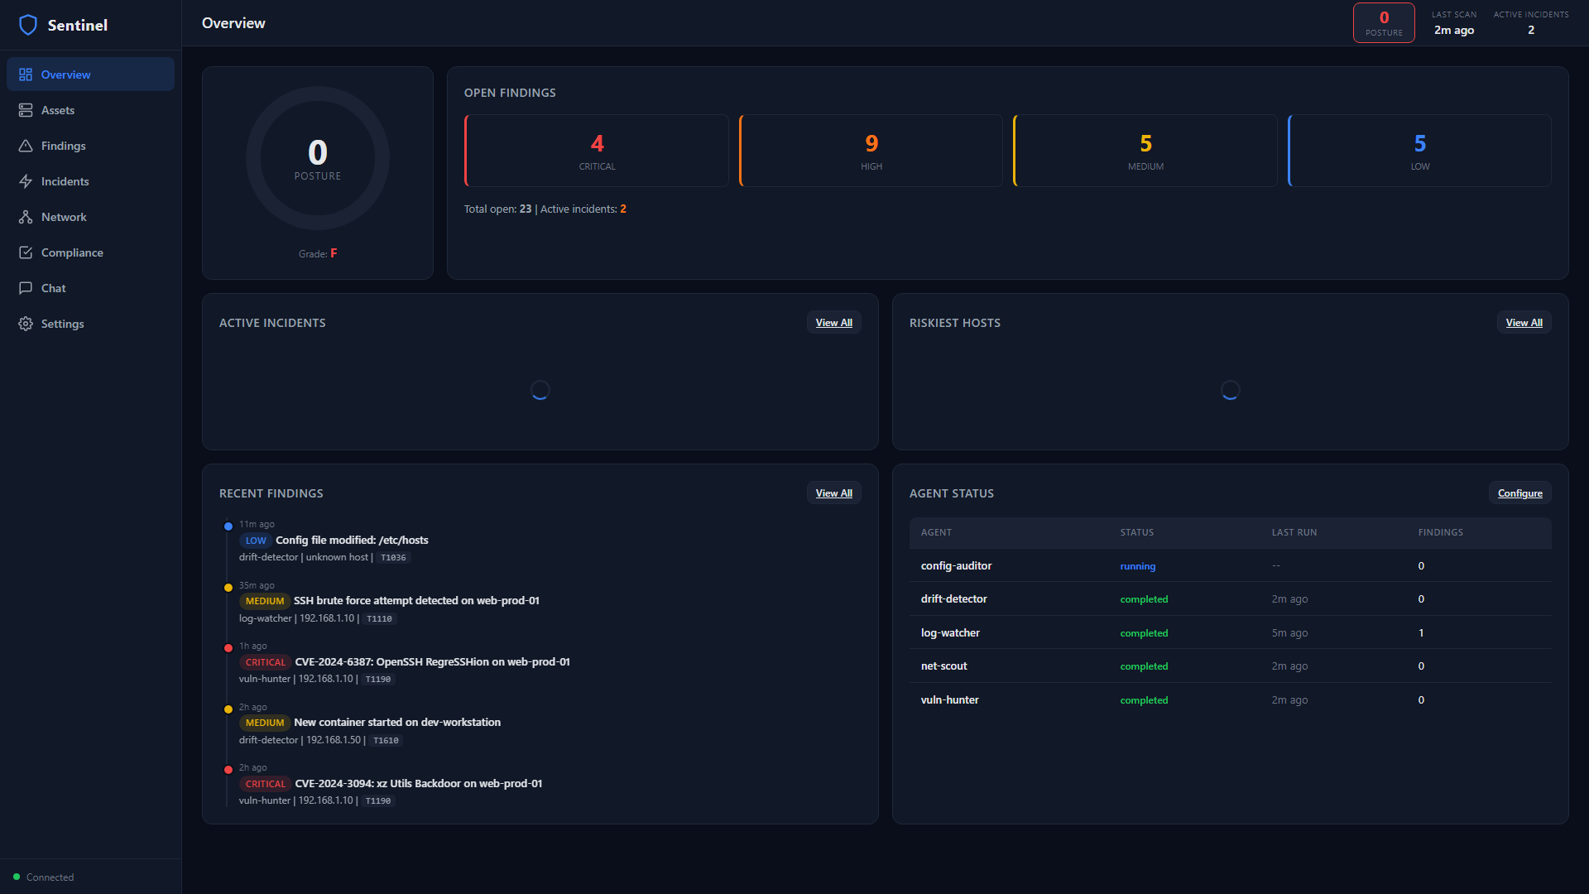Image resolution: width=1589 pixels, height=894 pixels.
Task: Open Network via its node-graph icon
Action: pos(26,216)
